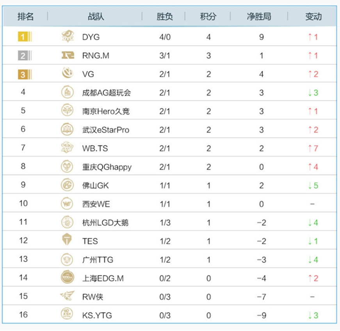
Task: Select the DYG team name
Action: coord(91,37)
